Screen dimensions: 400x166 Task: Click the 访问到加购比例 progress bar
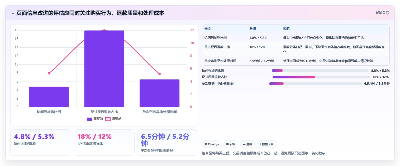pyautogui.click(x=320, y=71)
